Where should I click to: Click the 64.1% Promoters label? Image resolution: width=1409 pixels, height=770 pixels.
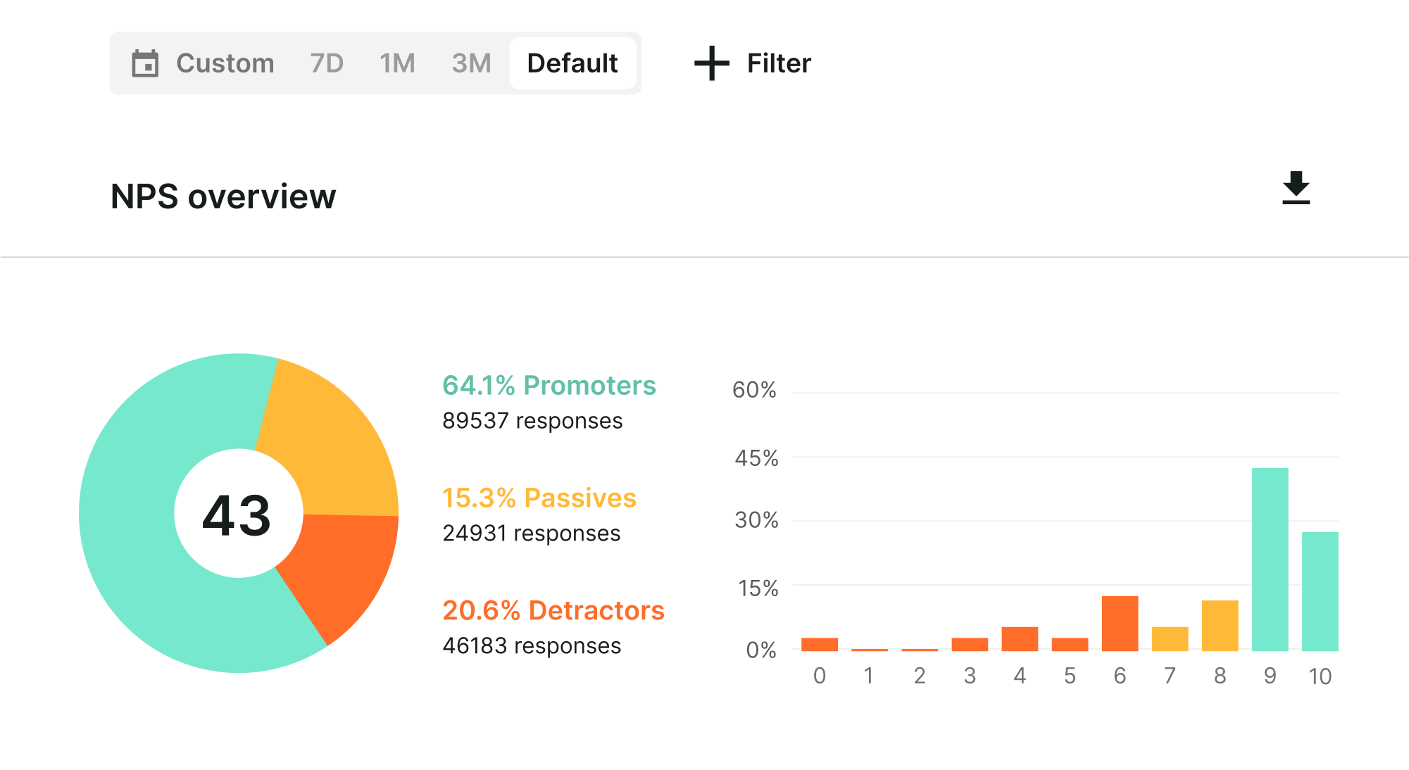549,385
